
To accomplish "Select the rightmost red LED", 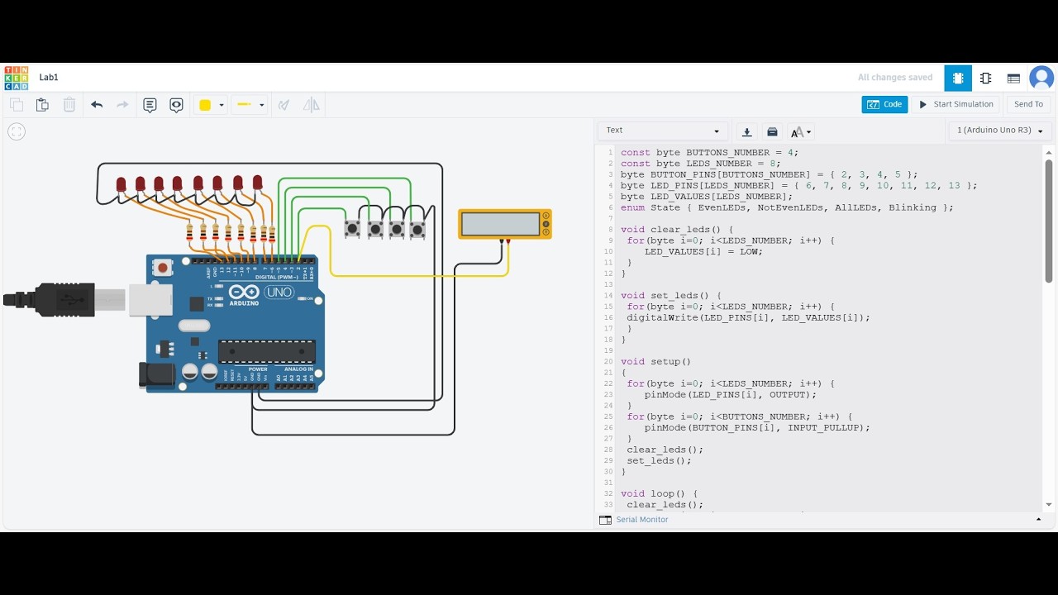I will tap(257, 182).
